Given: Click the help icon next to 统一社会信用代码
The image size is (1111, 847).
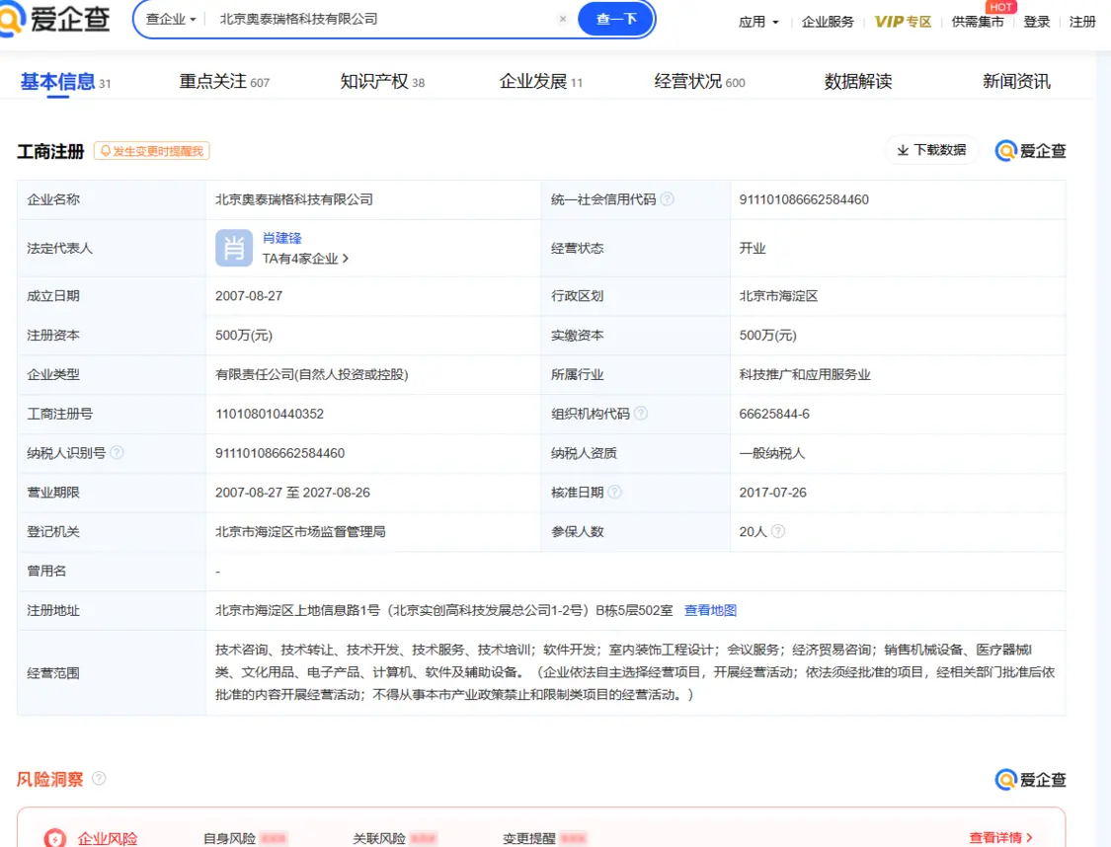Looking at the screenshot, I should (667, 199).
